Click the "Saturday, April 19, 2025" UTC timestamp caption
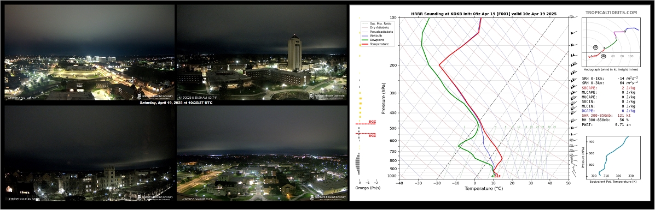Image resolution: width=655 pixels, height=210 pixels. pyautogui.click(x=176, y=103)
